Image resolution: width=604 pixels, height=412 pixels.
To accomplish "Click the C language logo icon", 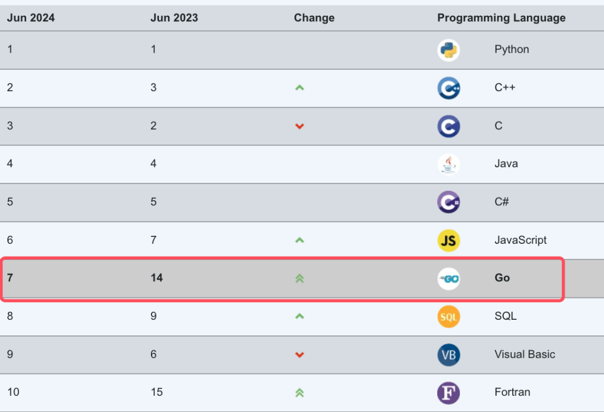I will 449,126.
